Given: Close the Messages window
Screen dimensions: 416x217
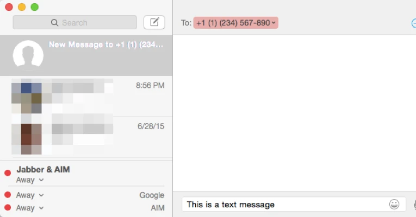Looking at the screenshot, I should [9, 7].
